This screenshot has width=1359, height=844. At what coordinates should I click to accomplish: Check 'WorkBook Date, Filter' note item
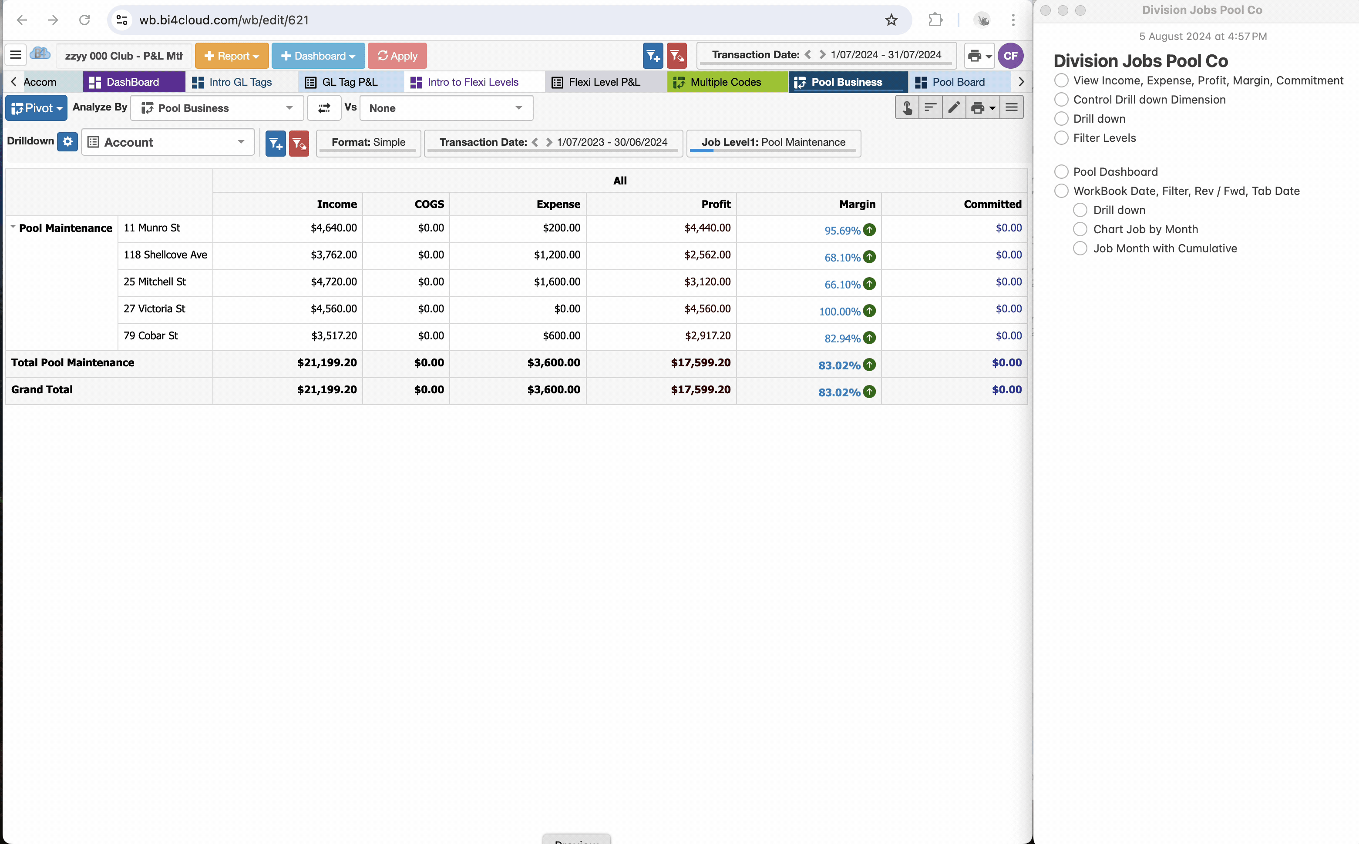point(1061,191)
